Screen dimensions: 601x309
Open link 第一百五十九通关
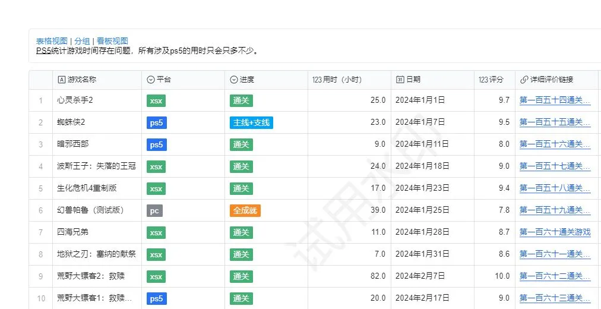pos(555,210)
